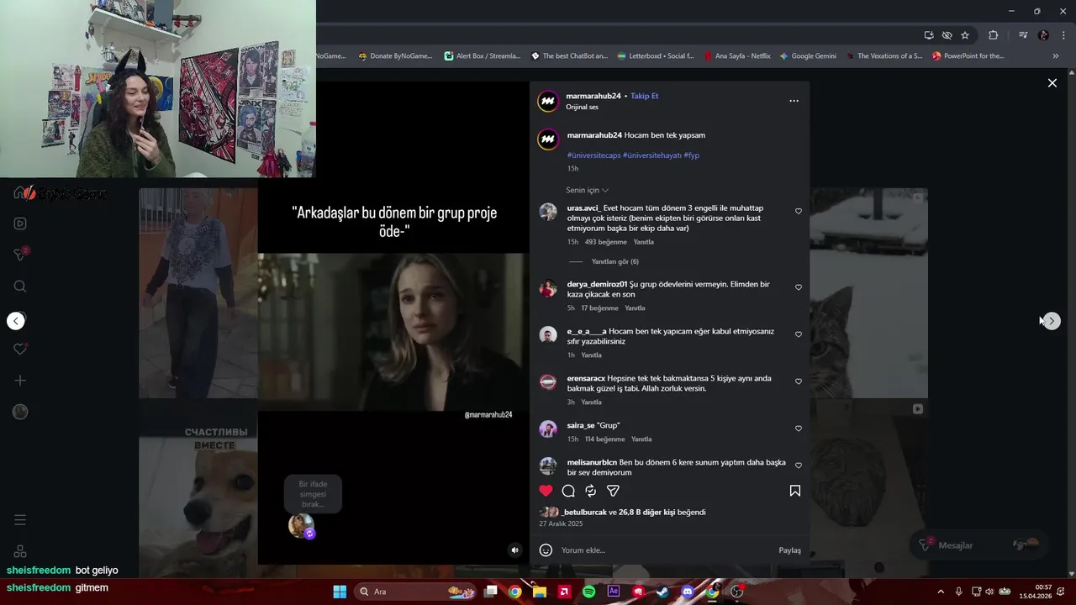The height and width of the screenshot is (605, 1076).
Task: Open Reels icon in Instagram sidebar
Action: click(x=20, y=224)
